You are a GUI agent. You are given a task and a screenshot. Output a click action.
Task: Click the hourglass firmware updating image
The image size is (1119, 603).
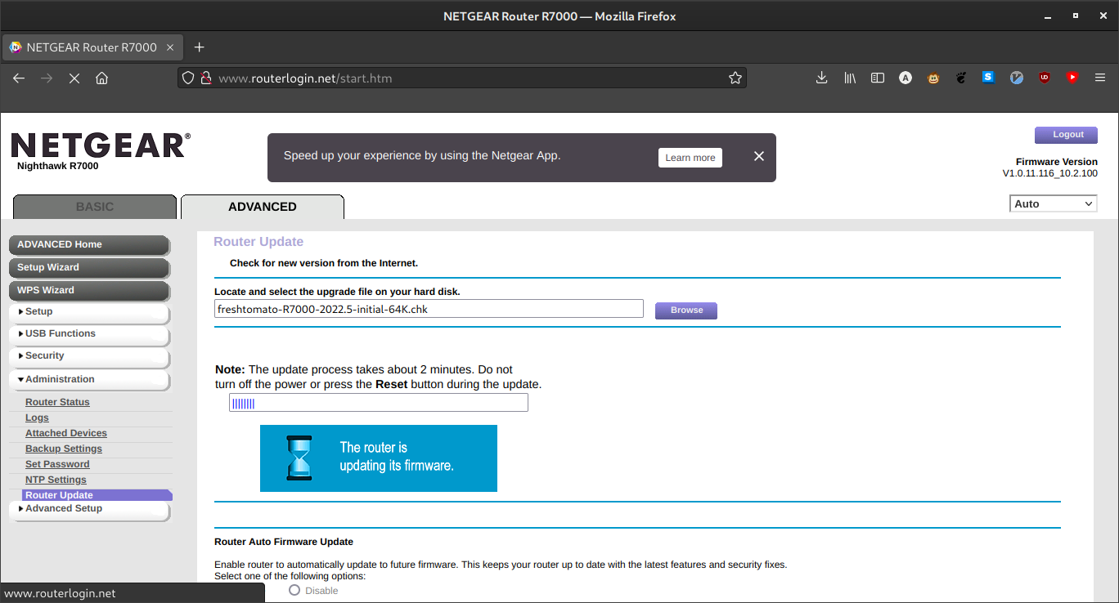379,458
